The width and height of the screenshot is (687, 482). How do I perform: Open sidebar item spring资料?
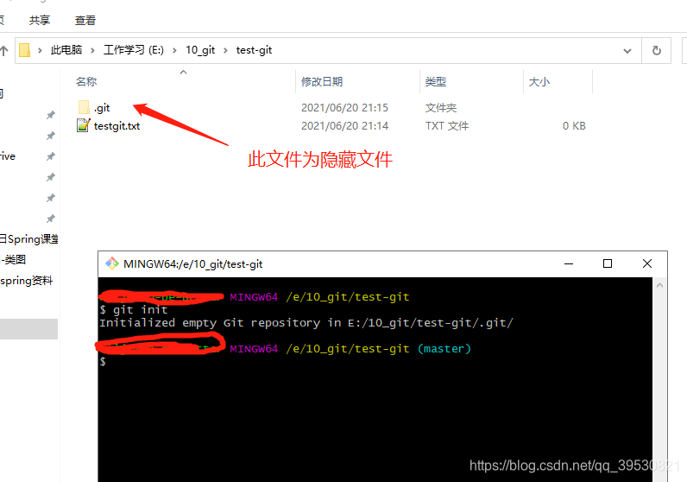click(x=26, y=281)
